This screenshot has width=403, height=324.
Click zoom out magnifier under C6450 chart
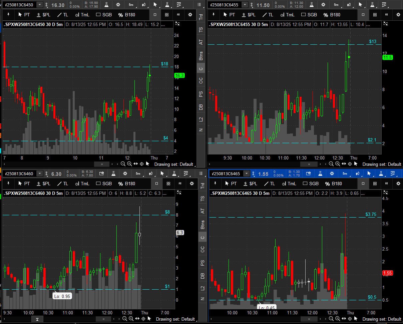pos(123,164)
